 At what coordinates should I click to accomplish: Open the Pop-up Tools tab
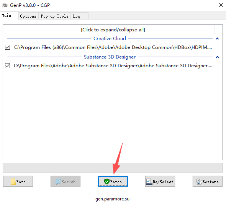(x=55, y=16)
